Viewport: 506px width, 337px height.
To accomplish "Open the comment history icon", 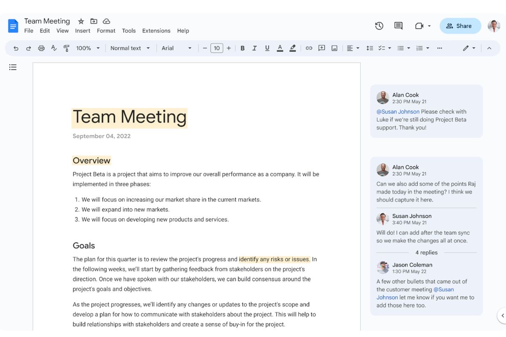I will tap(398, 26).
